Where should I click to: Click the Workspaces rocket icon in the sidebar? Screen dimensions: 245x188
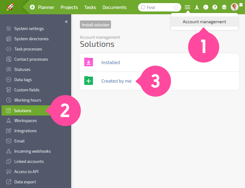[9, 120]
